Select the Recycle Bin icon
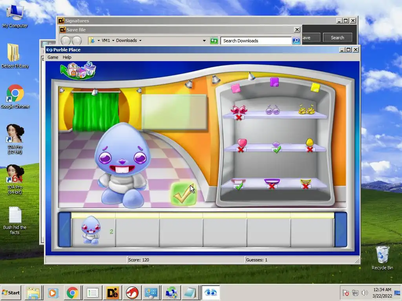Image resolution: width=402 pixels, height=301 pixels. 382,258
